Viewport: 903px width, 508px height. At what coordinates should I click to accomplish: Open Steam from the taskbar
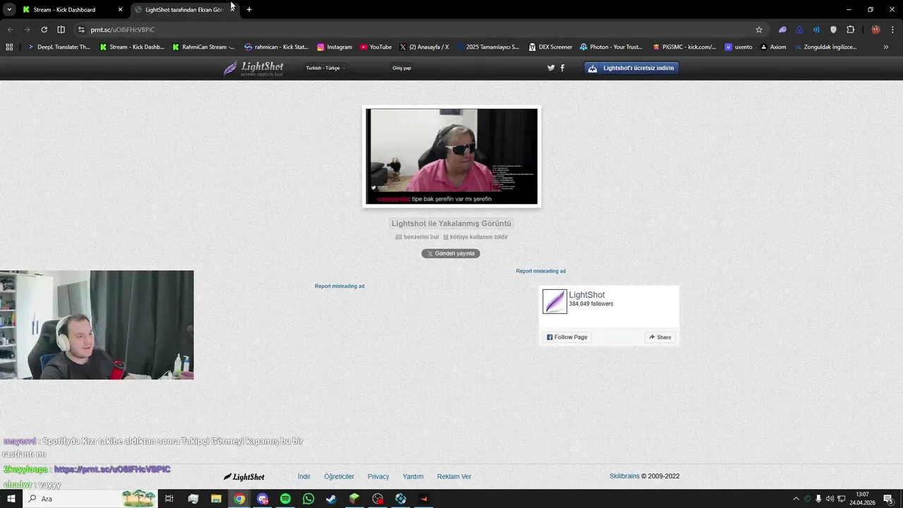331,499
